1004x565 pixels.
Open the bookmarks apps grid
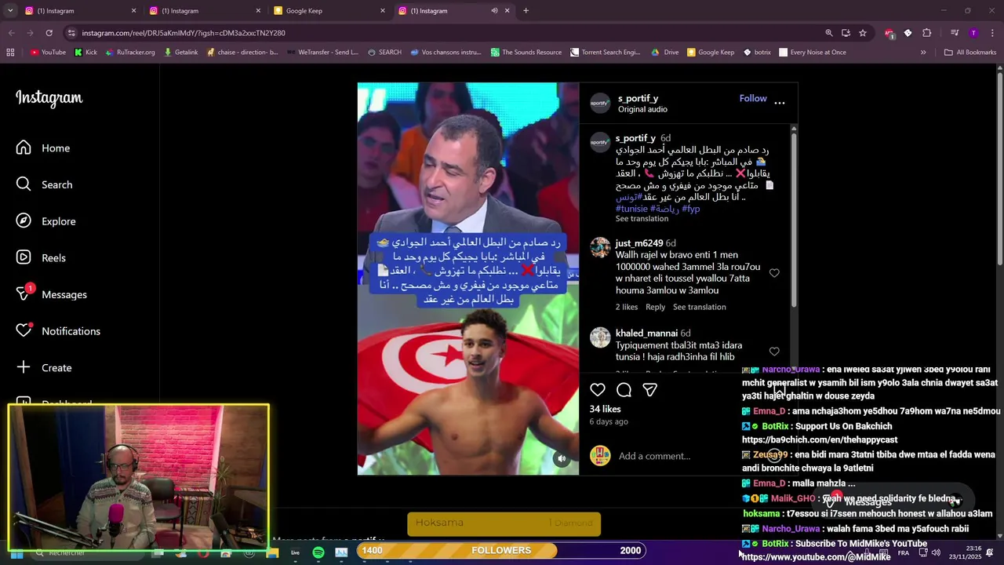[10, 53]
